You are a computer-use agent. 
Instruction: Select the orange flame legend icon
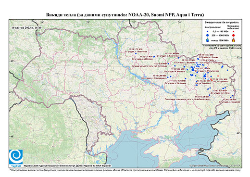[x=234, y=40]
